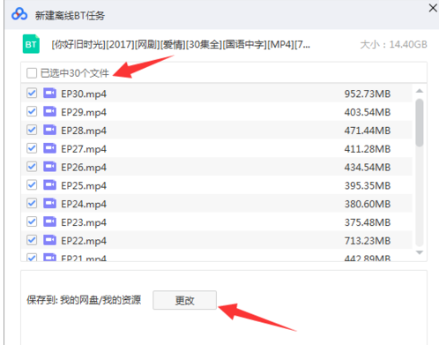This screenshot has width=439, height=345.
Task: Click the video icon beside EP30.mp4
Action: click(x=49, y=94)
